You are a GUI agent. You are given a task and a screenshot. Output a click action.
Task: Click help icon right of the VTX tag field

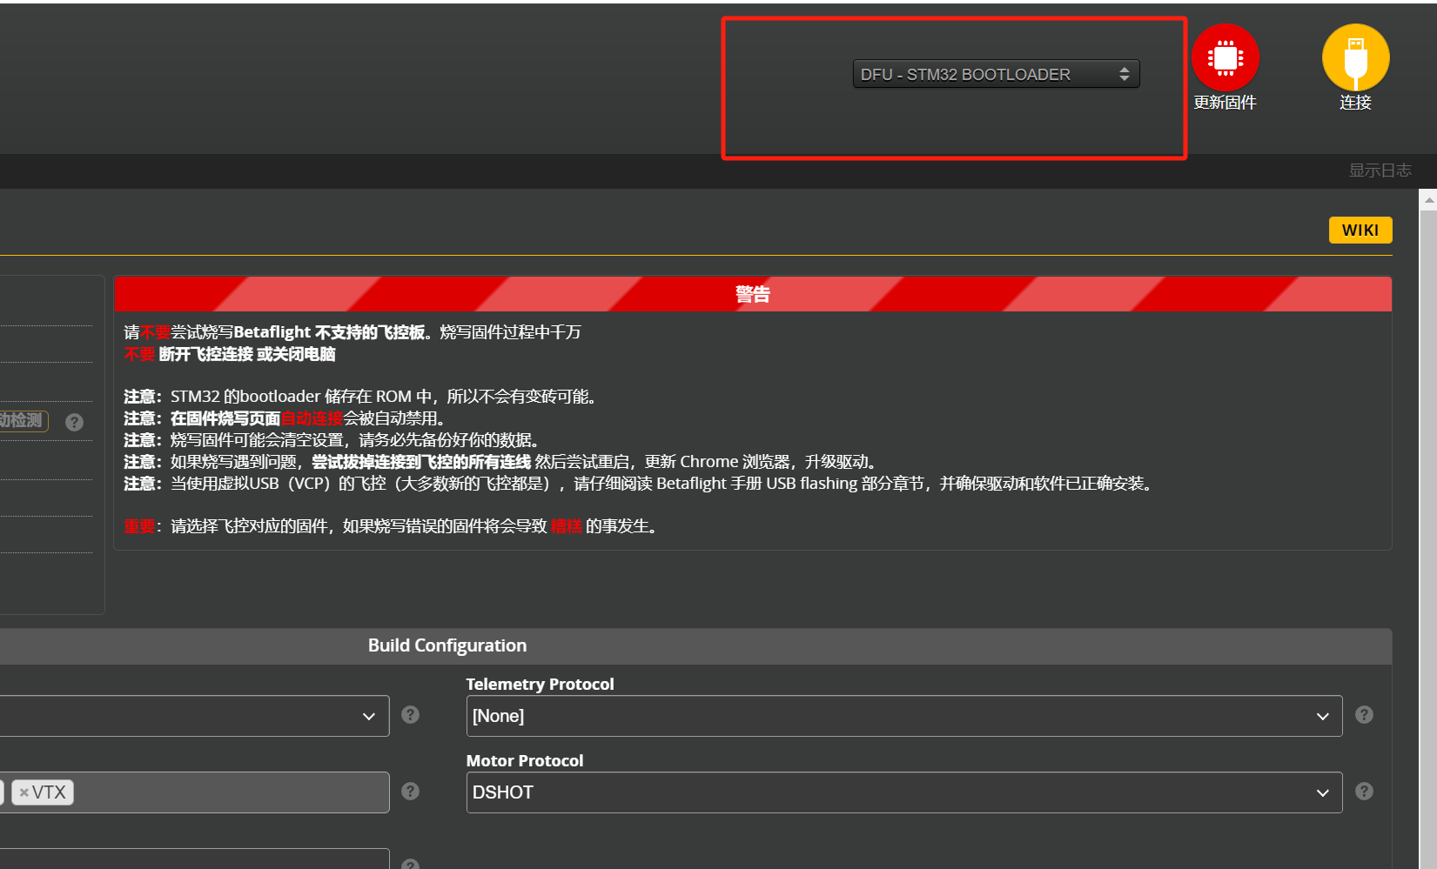pos(410,792)
